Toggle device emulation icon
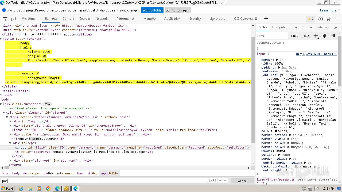This screenshot has height=192, width=342. pos(13,19)
